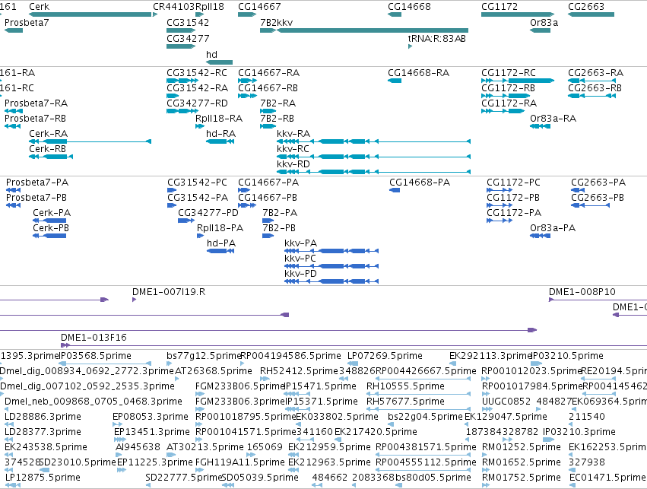The height and width of the screenshot is (489, 647).
Task: Select transcript CG1172-RA
Action: click(503, 111)
